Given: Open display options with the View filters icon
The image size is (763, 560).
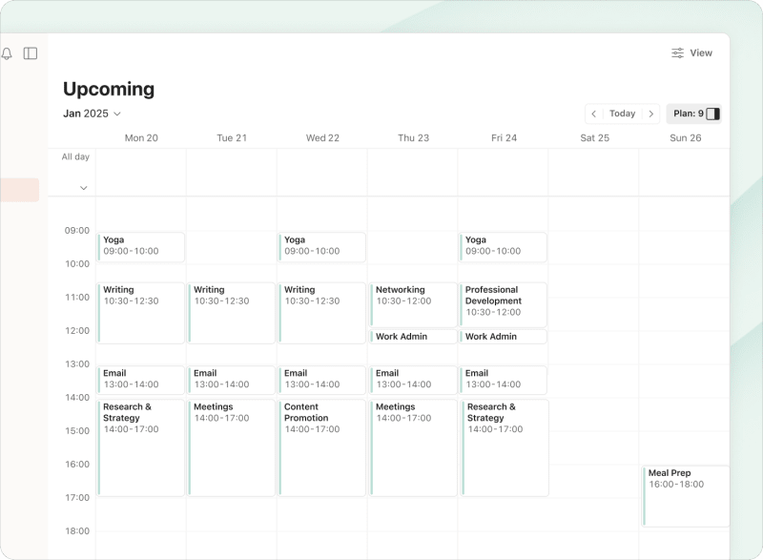Looking at the screenshot, I should (x=677, y=52).
